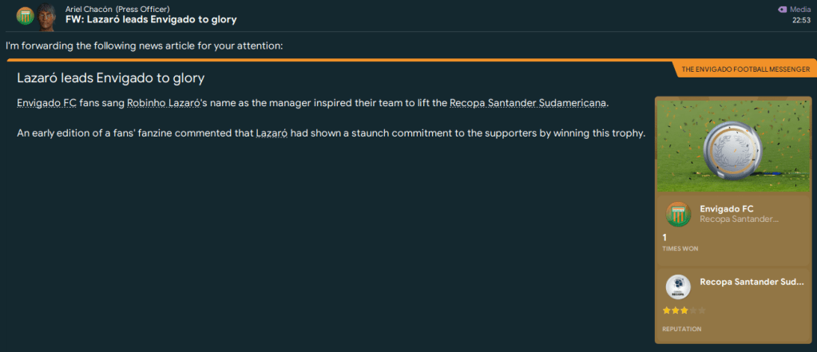Click the Envigado FC name in side card
The height and width of the screenshot is (352, 817).
click(726, 208)
